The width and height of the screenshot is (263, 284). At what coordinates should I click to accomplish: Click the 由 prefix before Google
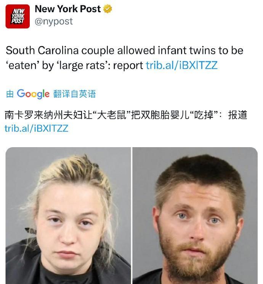(10, 94)
